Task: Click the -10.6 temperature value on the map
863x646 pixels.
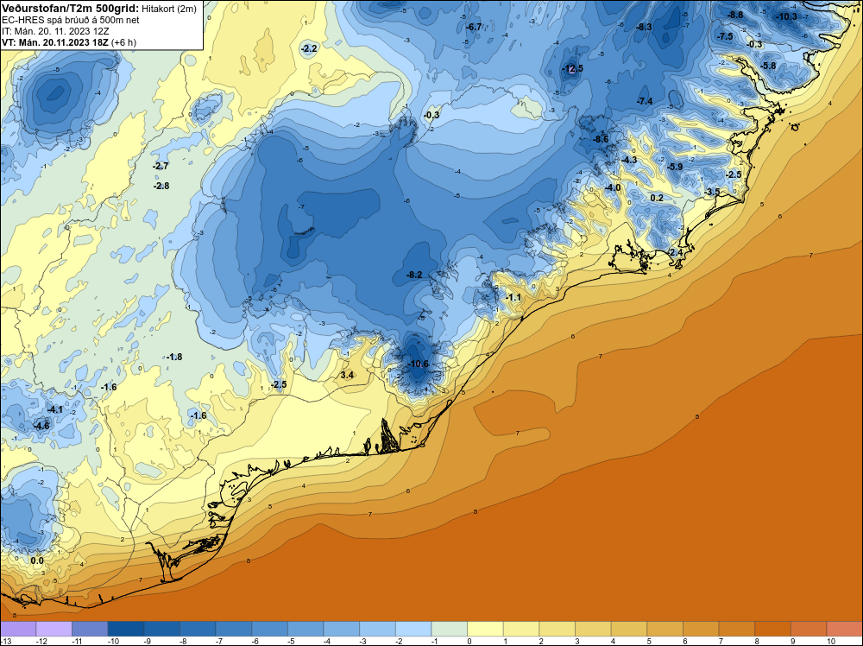Action: coord(419,364)
